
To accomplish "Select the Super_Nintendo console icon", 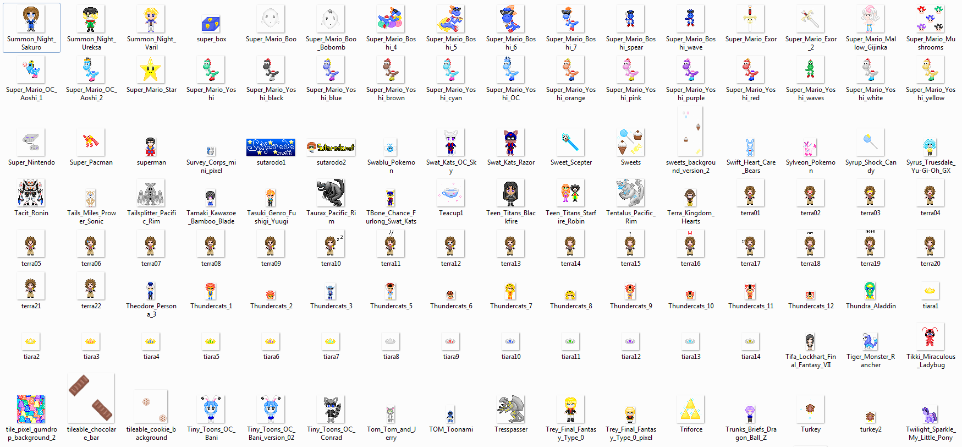I will (31, 142).
